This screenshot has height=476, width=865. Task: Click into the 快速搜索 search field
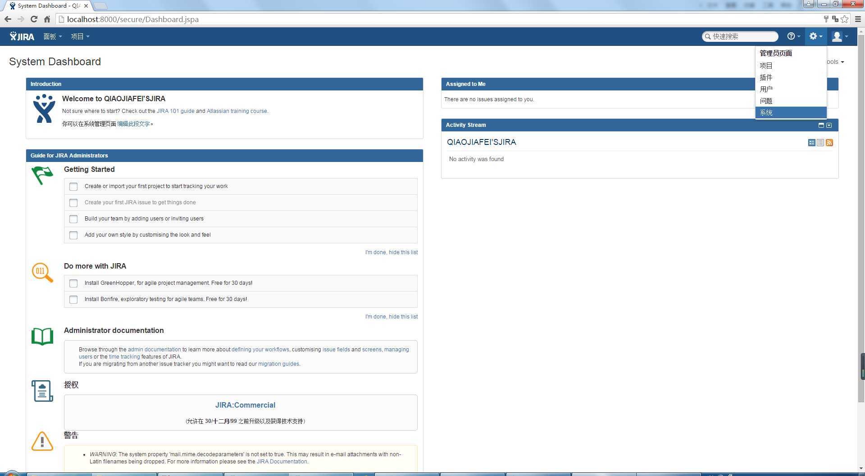pyautogui.click(x=740, y=36)
